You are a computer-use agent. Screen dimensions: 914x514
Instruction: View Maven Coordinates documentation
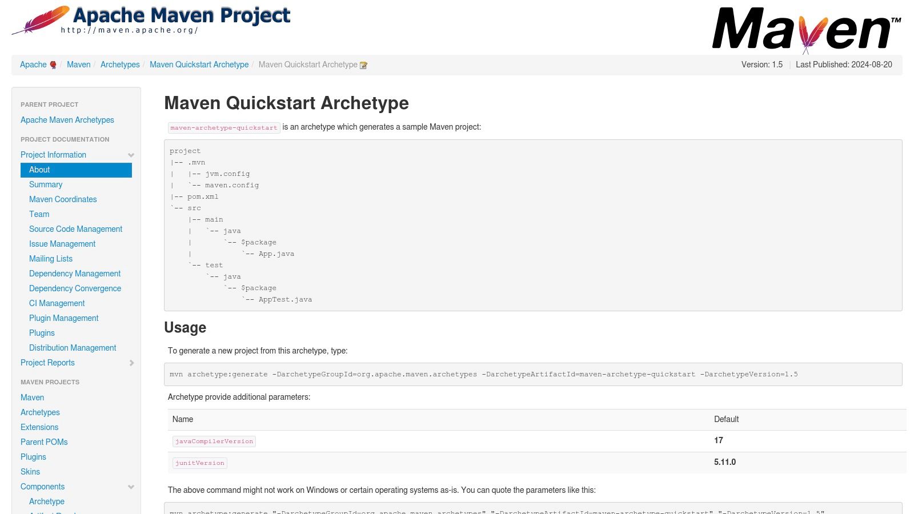coord(63,199)
